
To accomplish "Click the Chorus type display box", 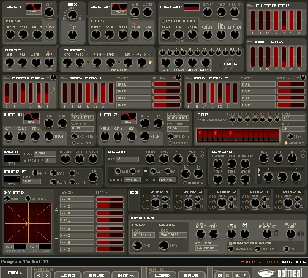I will coord(12,179).
